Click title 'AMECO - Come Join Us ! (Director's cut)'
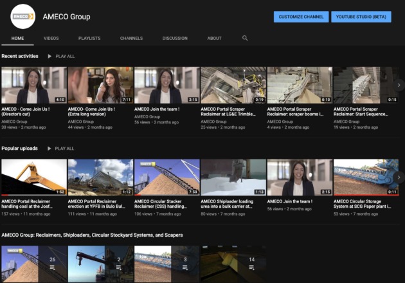405x283 pixels. click(x=26, y=111)
